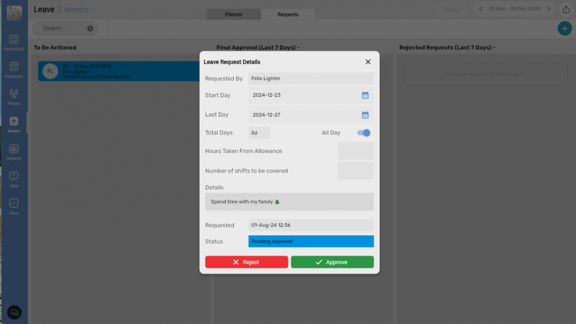
Task: Open the Last Day calendar picker
Action: pos(365,115)
